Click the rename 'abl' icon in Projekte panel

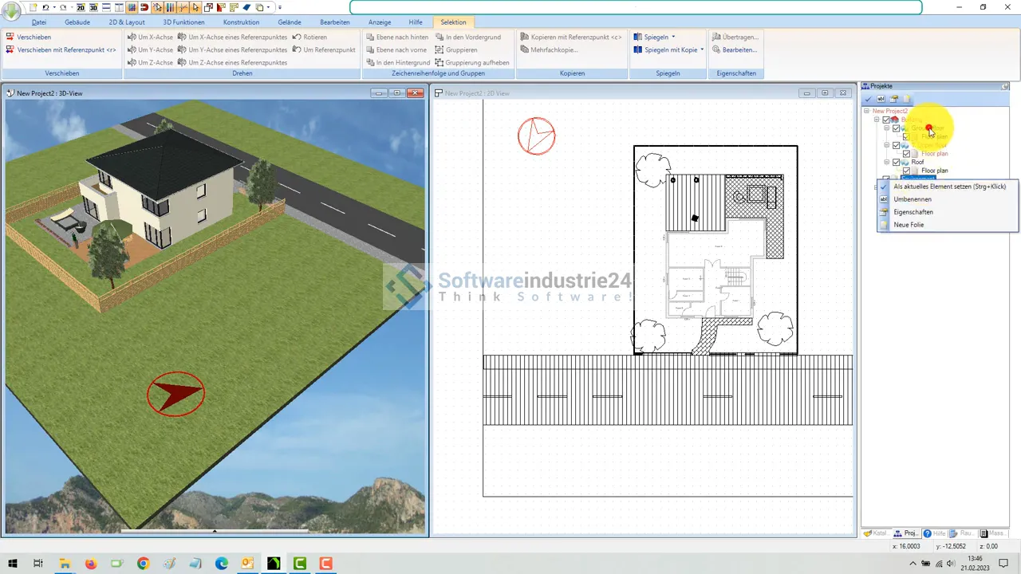pos(881,99)
